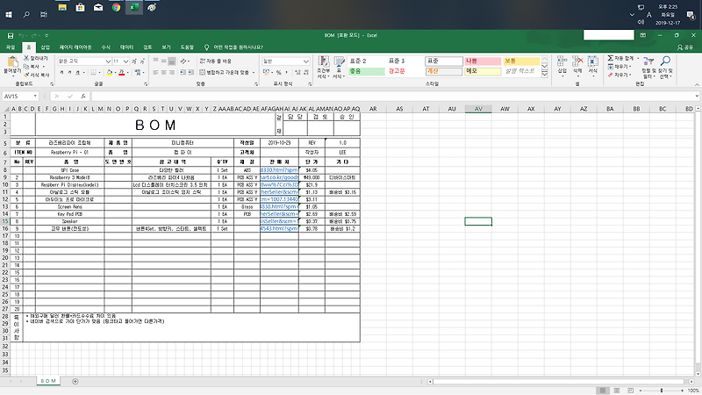Add a new sheet with plus icon
Screen dimensions: 702x395
(x=75, y=381)
